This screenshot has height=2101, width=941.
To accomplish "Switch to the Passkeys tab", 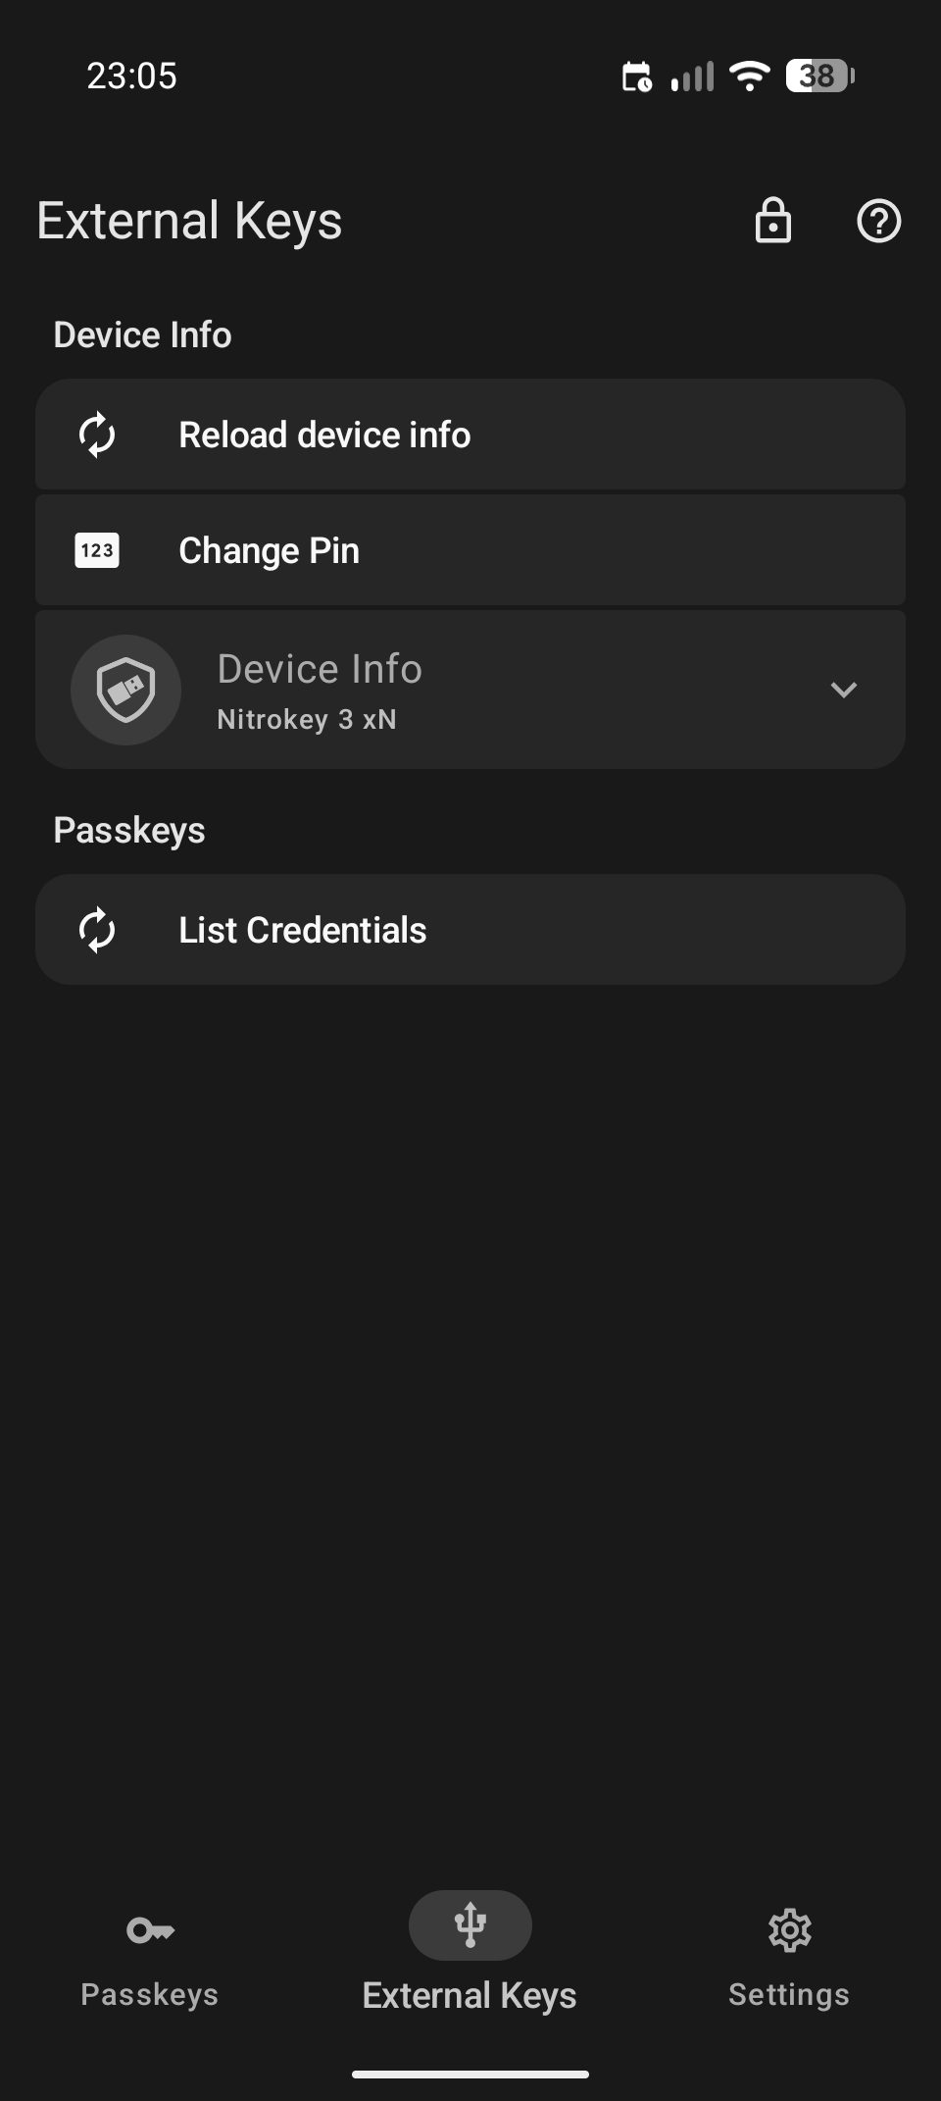I will tap(150, 1994).
